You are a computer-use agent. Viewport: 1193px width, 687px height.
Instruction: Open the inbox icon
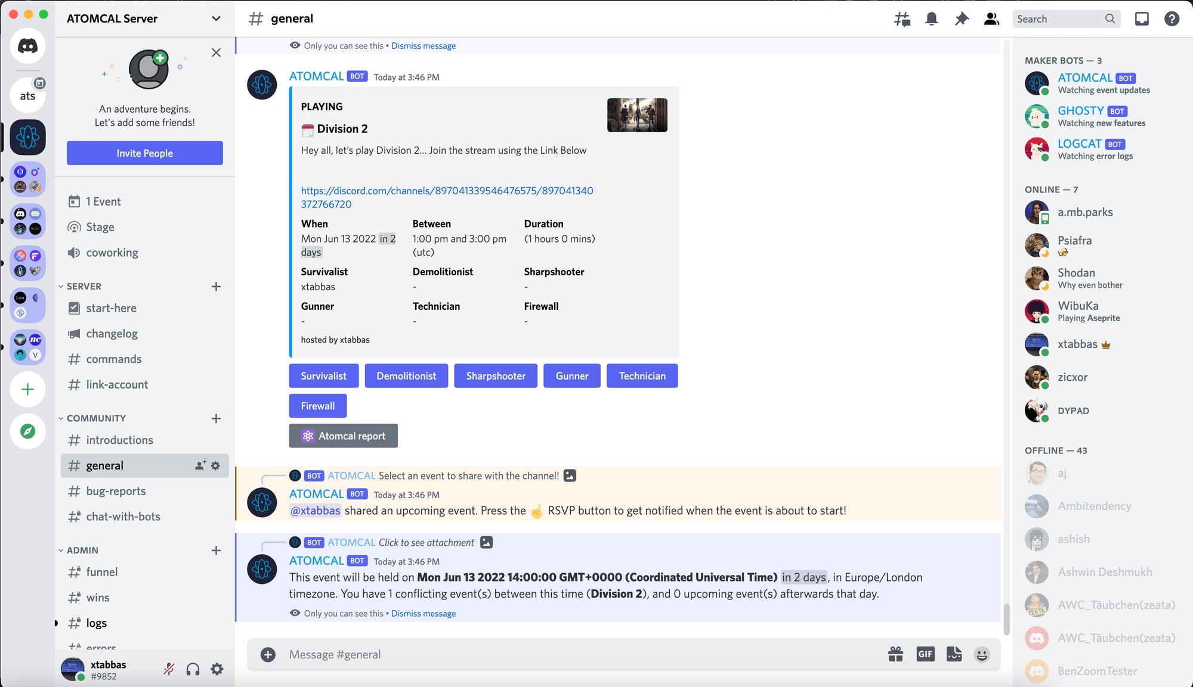tap(1142, 19)
